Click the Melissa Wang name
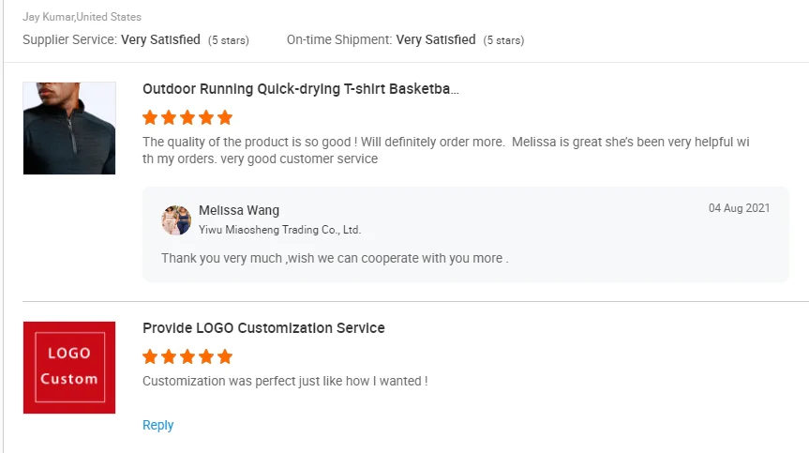809x453 pixels. [x=239, y=210]
